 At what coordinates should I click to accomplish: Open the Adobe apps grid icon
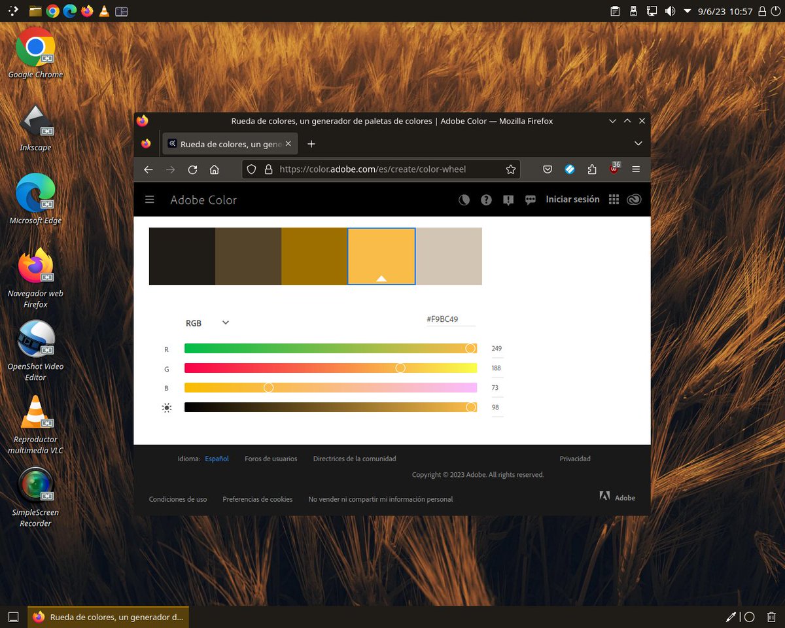[614, 200]
